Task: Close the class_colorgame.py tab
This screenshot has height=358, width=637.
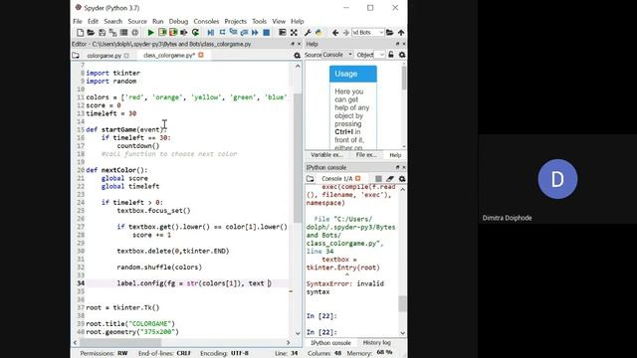Action: coord(201,56)
